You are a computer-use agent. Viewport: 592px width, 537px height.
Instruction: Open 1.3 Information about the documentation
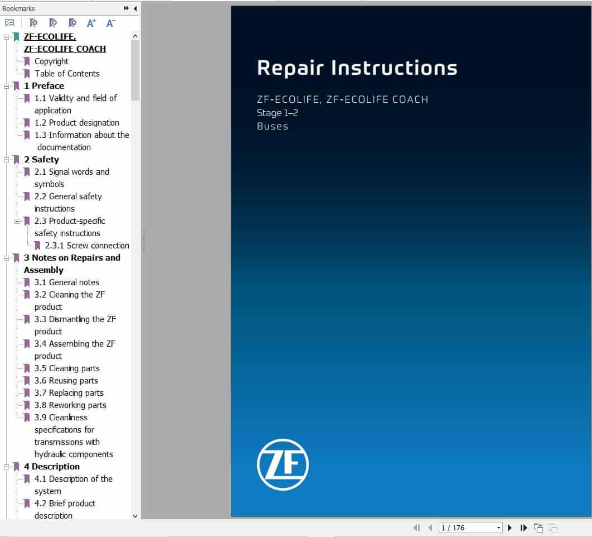(82, 141)
